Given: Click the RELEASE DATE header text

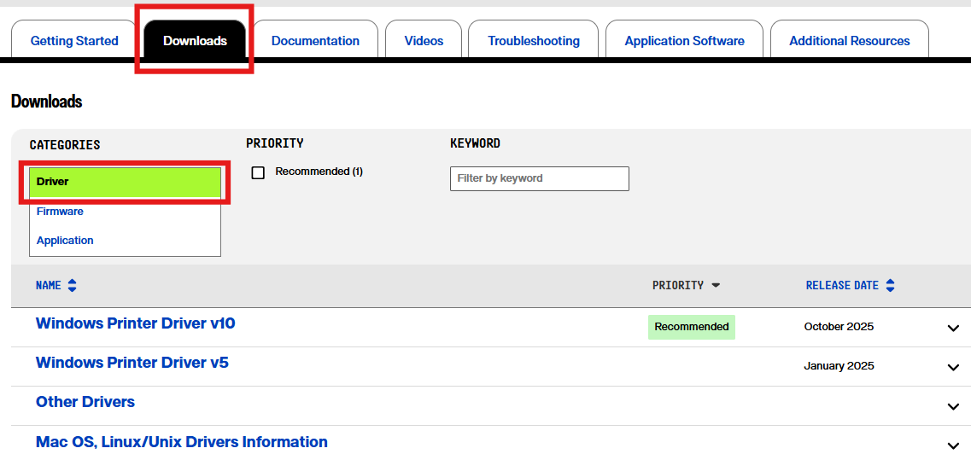Looking at the screenshot, I should click(x=842, y=285).
